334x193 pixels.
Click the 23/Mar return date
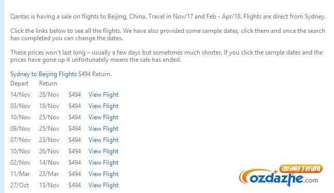pos(49,174)
